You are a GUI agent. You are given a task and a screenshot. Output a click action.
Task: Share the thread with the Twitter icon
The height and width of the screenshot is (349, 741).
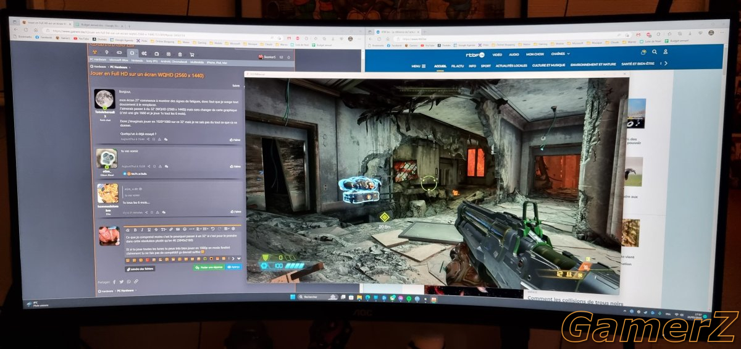(x=122, y=282)
